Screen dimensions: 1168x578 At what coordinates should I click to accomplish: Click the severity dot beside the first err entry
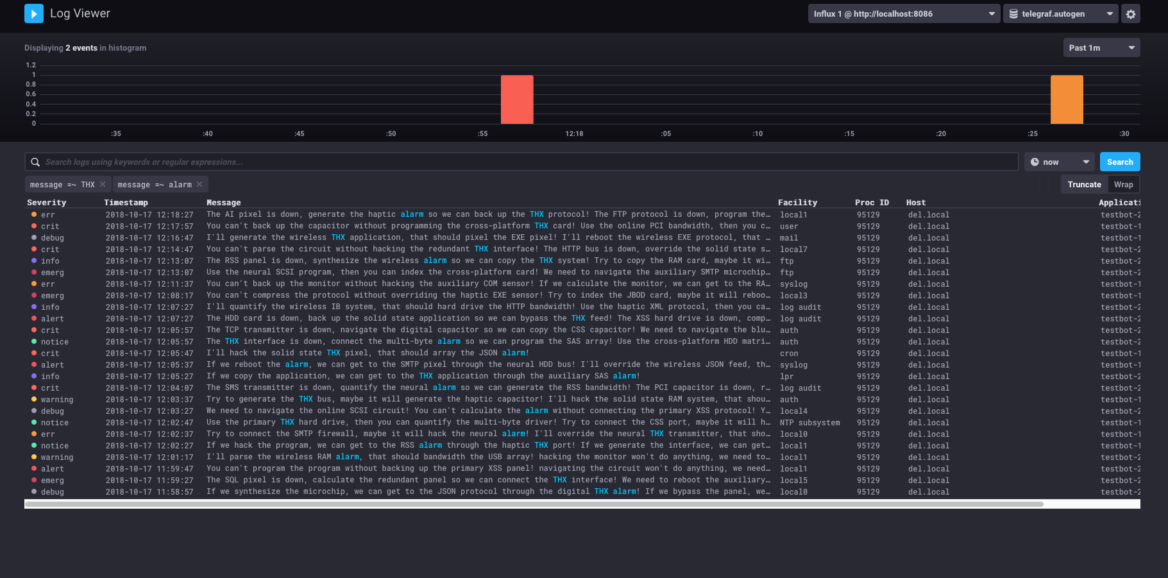point(35,214)
